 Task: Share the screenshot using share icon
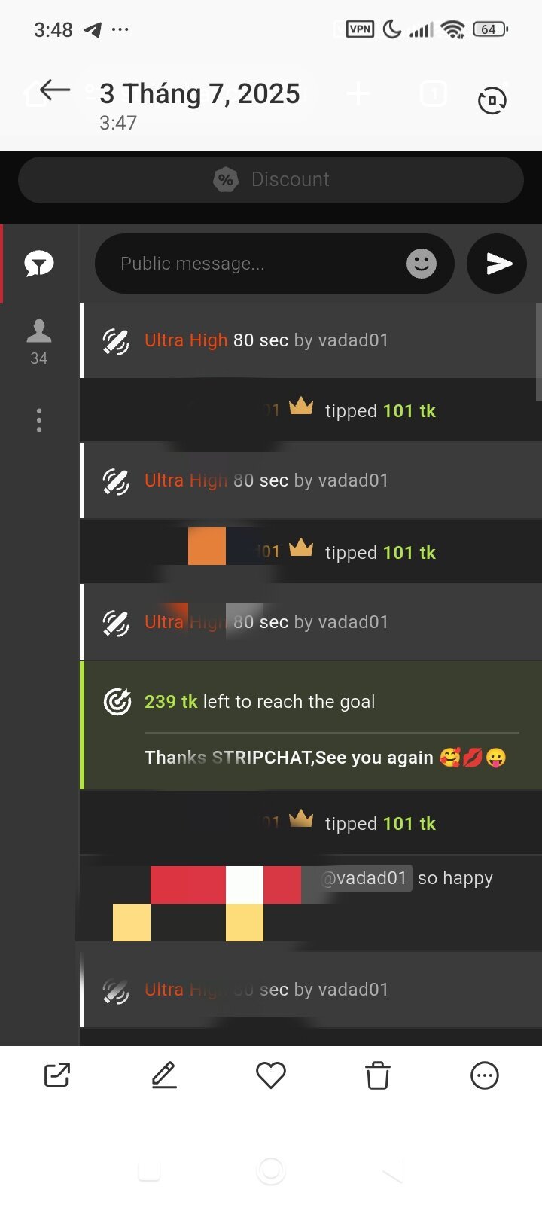pyautogui.click(x=57, y=1075)
